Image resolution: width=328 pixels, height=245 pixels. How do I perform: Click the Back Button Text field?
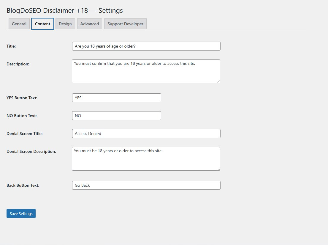(x=146, y=185)
